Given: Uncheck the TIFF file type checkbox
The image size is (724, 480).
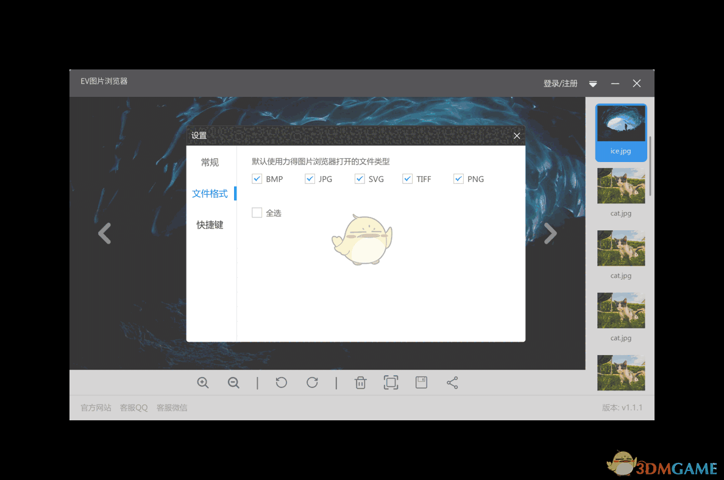Looking at the screenshot, I should click(x=407, y=179).
